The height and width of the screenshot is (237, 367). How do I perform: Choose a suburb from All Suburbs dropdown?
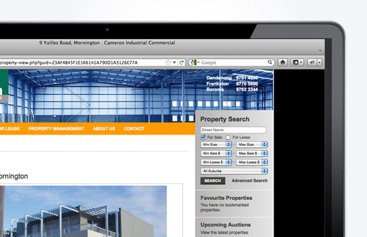[x=234, y=171]
